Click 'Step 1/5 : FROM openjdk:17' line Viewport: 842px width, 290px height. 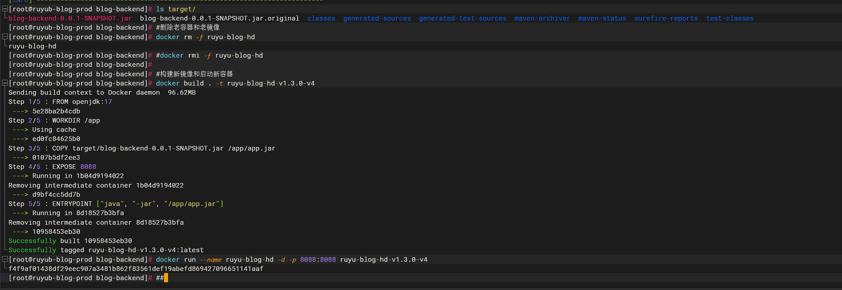tap(60, 102)
